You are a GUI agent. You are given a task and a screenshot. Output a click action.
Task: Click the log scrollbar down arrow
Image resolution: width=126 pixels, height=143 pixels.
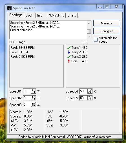pos(89,36)
